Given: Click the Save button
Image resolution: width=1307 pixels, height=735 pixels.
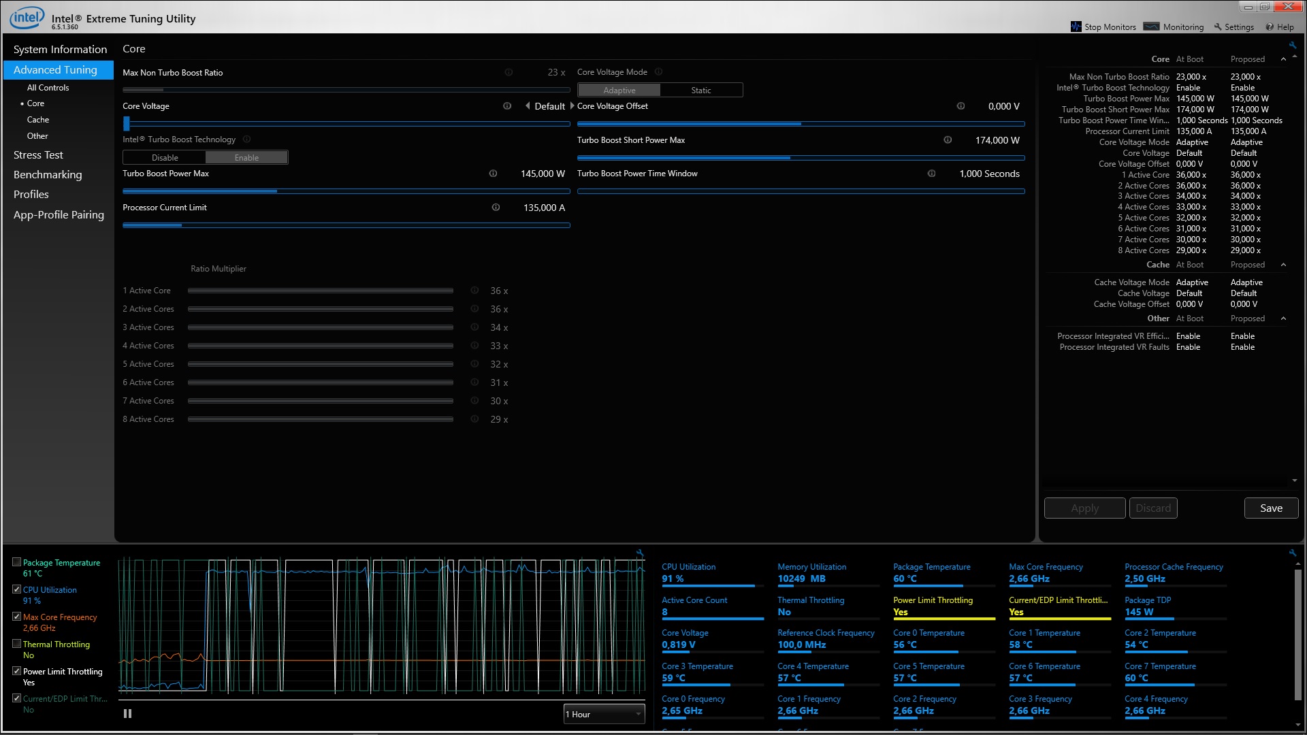Looking at the screenshot, I should tap(1271, 508).
